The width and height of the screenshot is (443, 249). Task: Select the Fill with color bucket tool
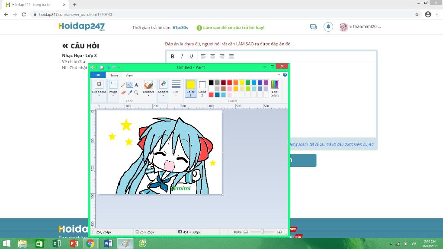pyautogui.click(x=130, y=85)
